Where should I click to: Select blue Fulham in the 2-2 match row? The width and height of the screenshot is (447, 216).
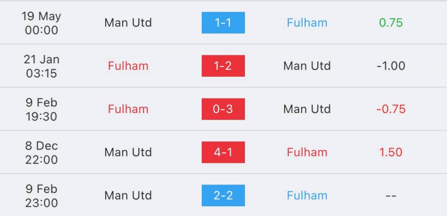(x=307, y=195)
